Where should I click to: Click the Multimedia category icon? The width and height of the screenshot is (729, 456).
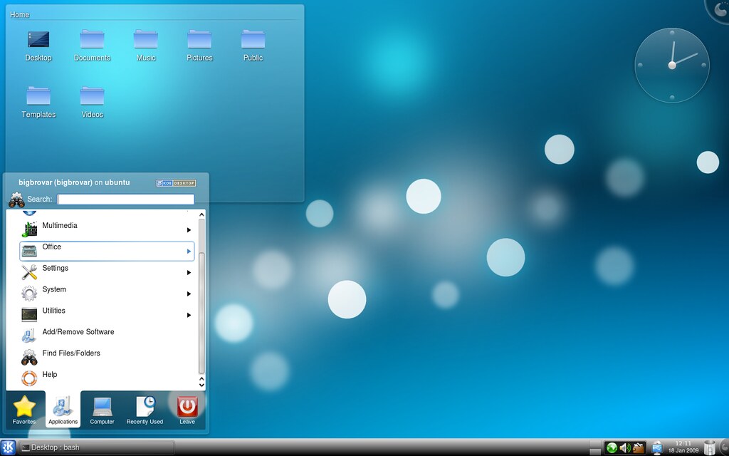click(29, 229)
